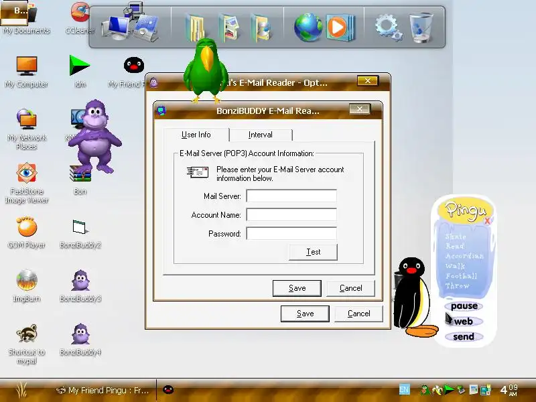Select Football in the Pingu menu
This screenshot has height=402, width=536.
pos(461,275)
